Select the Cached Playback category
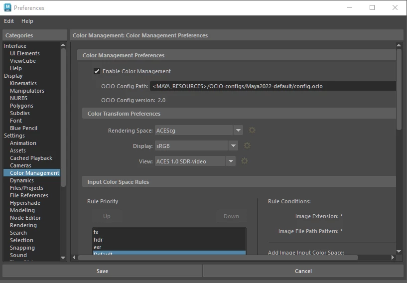 [31, 158]
